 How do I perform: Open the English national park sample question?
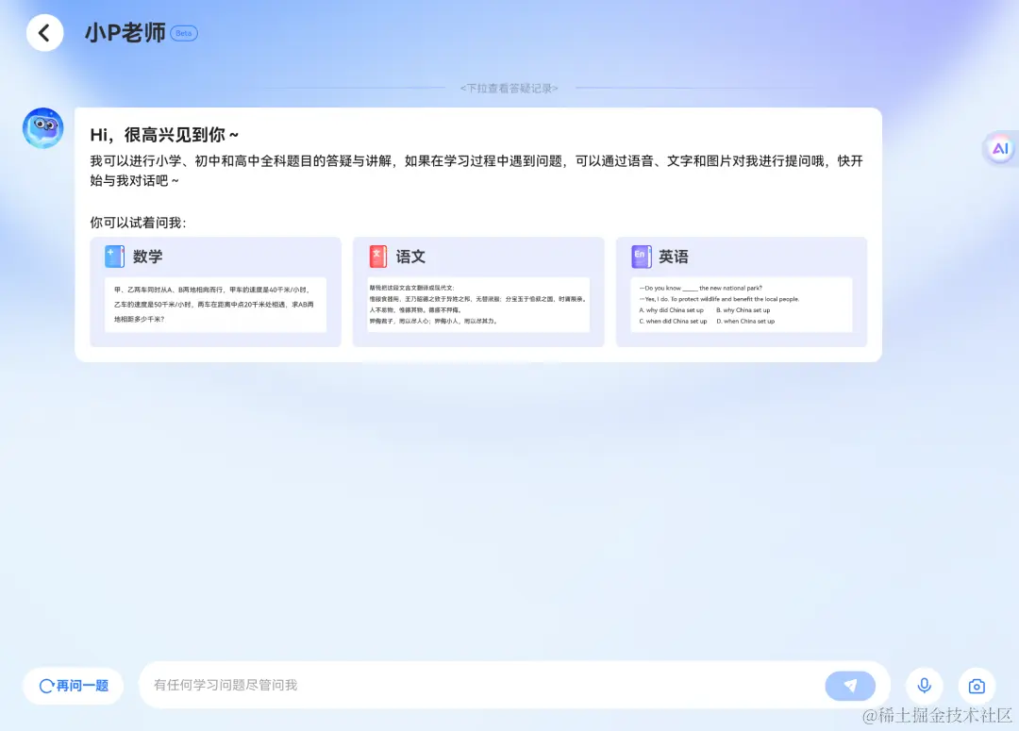click(741, 307)
